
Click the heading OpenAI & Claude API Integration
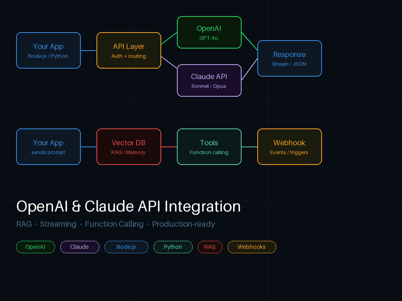click(129, 206)
